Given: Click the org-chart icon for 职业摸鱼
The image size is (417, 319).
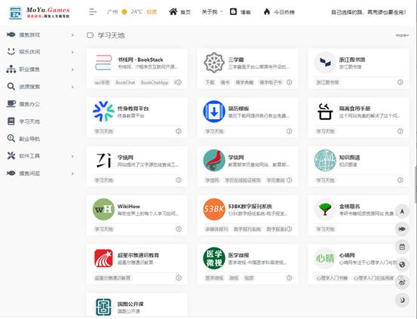Looking at the screenshot, I should [11, 69].
